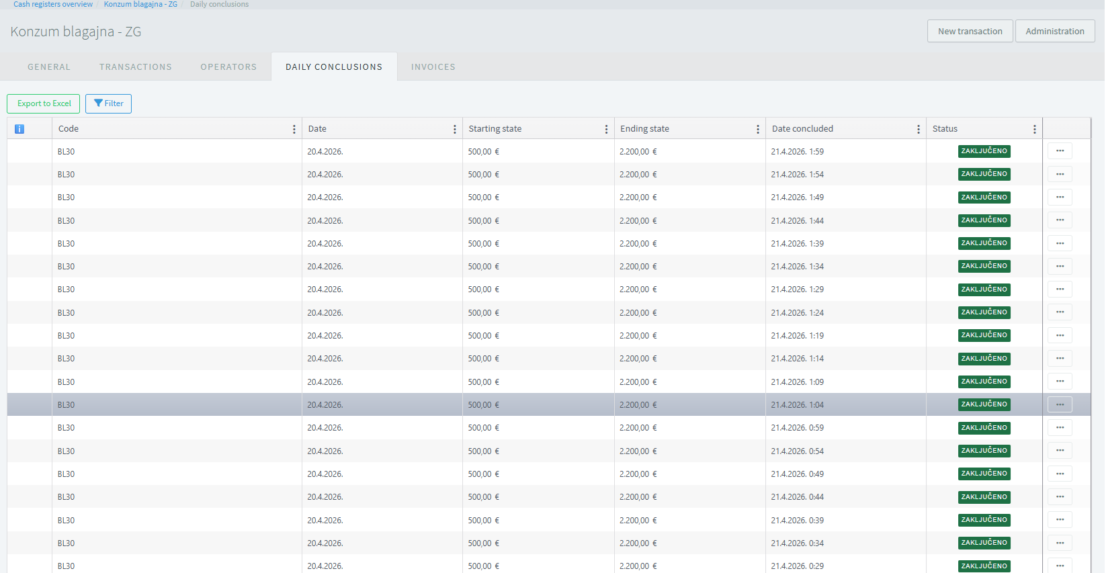
Task: Open actions menu for highlighted 1:04 row
Action: (x=1060, y=404)
